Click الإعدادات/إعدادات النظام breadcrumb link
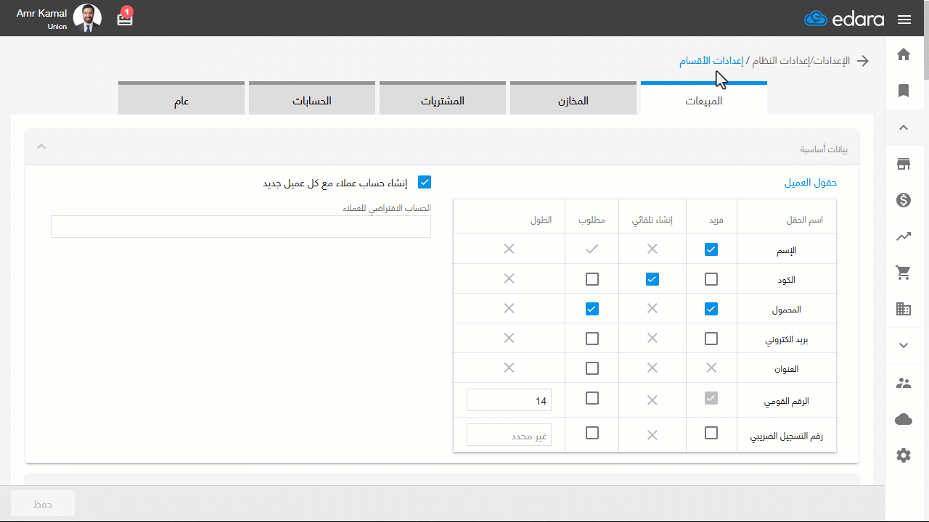 [x=801, y=61]
